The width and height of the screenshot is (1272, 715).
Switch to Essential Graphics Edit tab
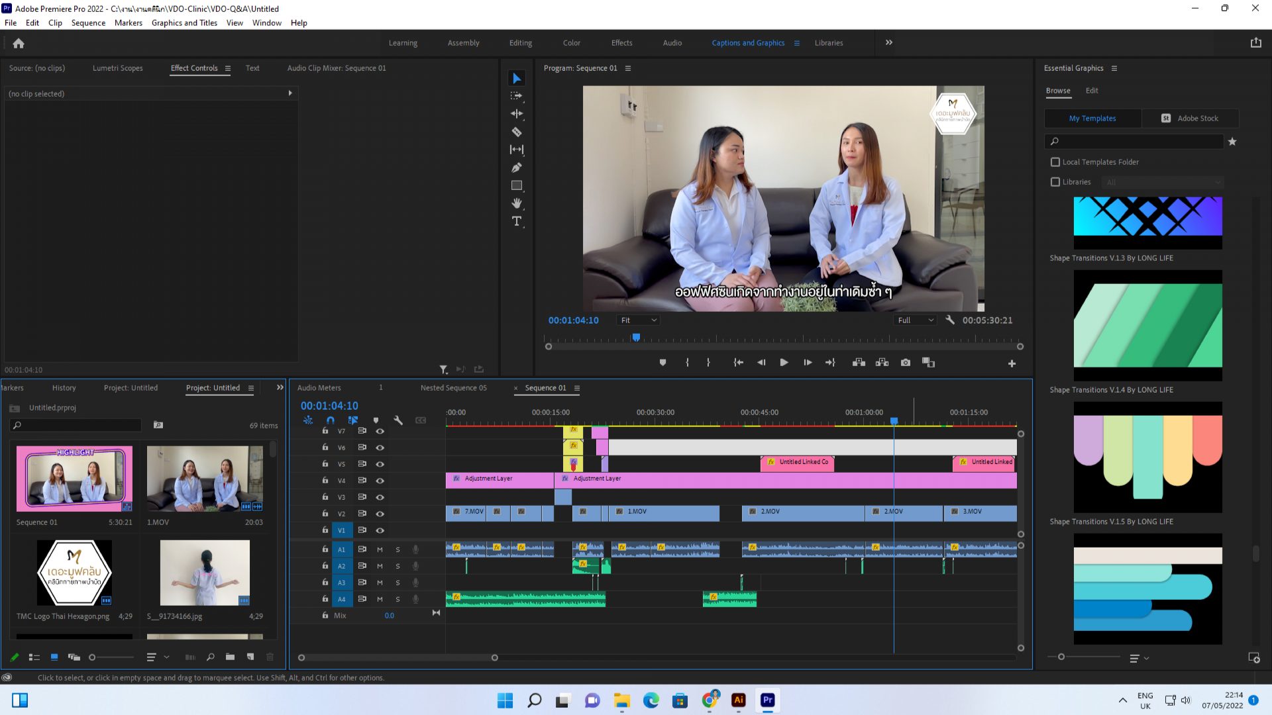pyautogui.click(x=1092, y=91)
